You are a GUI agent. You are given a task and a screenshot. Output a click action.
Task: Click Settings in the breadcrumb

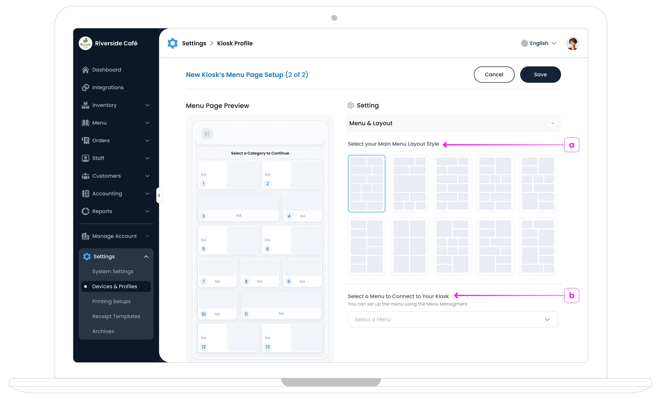pos(194,43)
